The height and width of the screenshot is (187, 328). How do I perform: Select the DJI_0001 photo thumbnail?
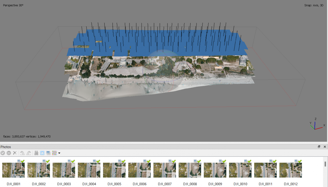[13, 170]
